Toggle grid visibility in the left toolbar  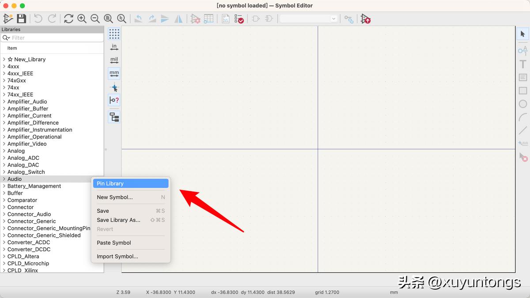coord(114,34)
